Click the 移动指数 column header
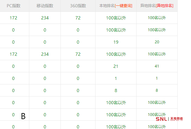Image resolution: width=191 pixels, height=129 pixels. [45, 6]
